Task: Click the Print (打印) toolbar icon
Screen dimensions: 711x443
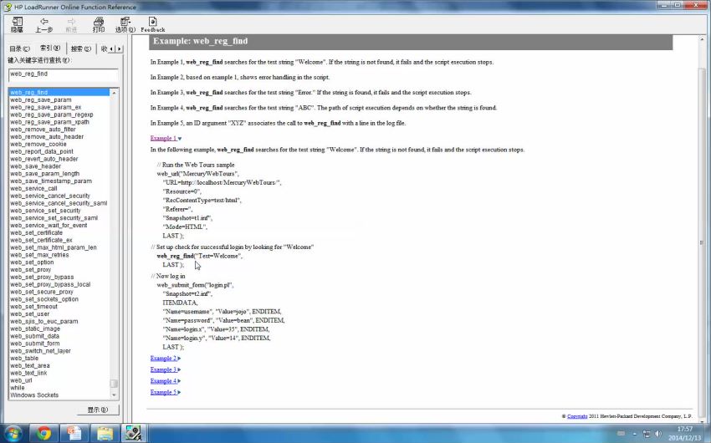Action: [99, 24]
